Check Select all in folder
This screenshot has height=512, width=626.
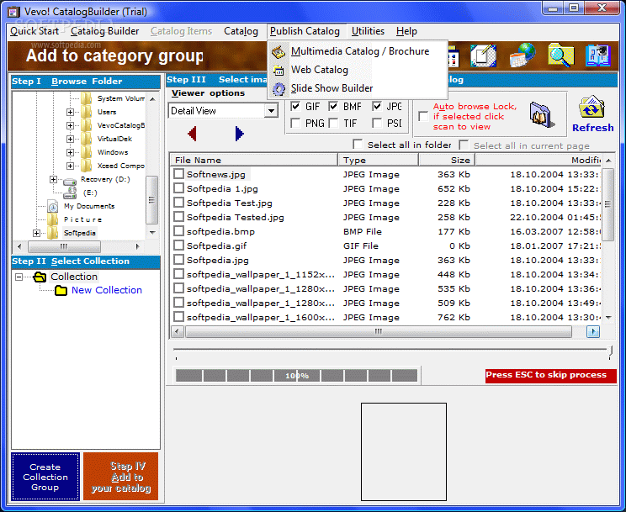[358, 144]
